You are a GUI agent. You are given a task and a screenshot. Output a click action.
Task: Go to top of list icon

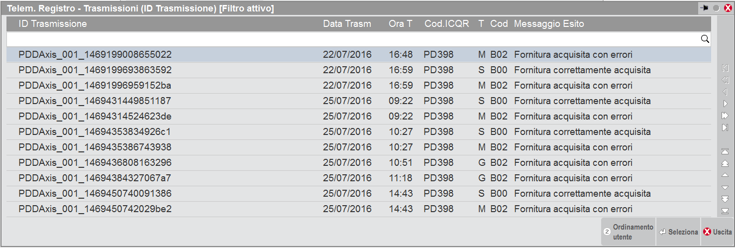click(725, 151)
